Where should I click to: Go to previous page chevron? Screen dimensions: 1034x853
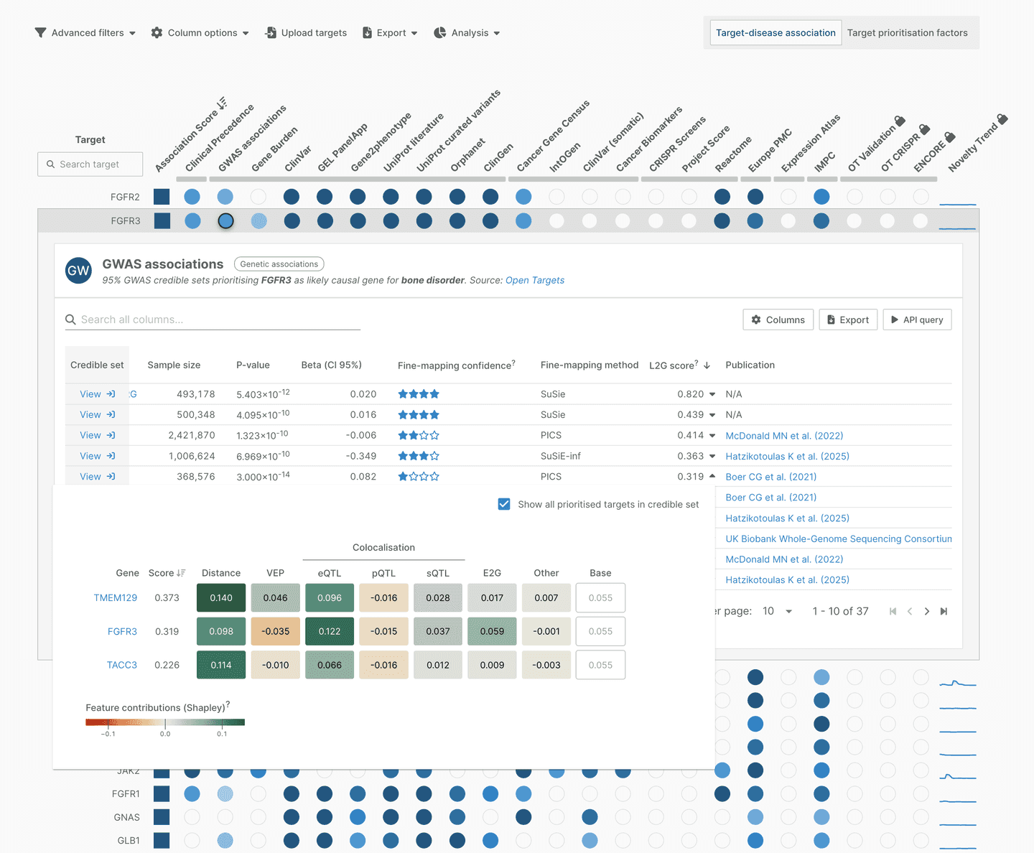[910, 612]
